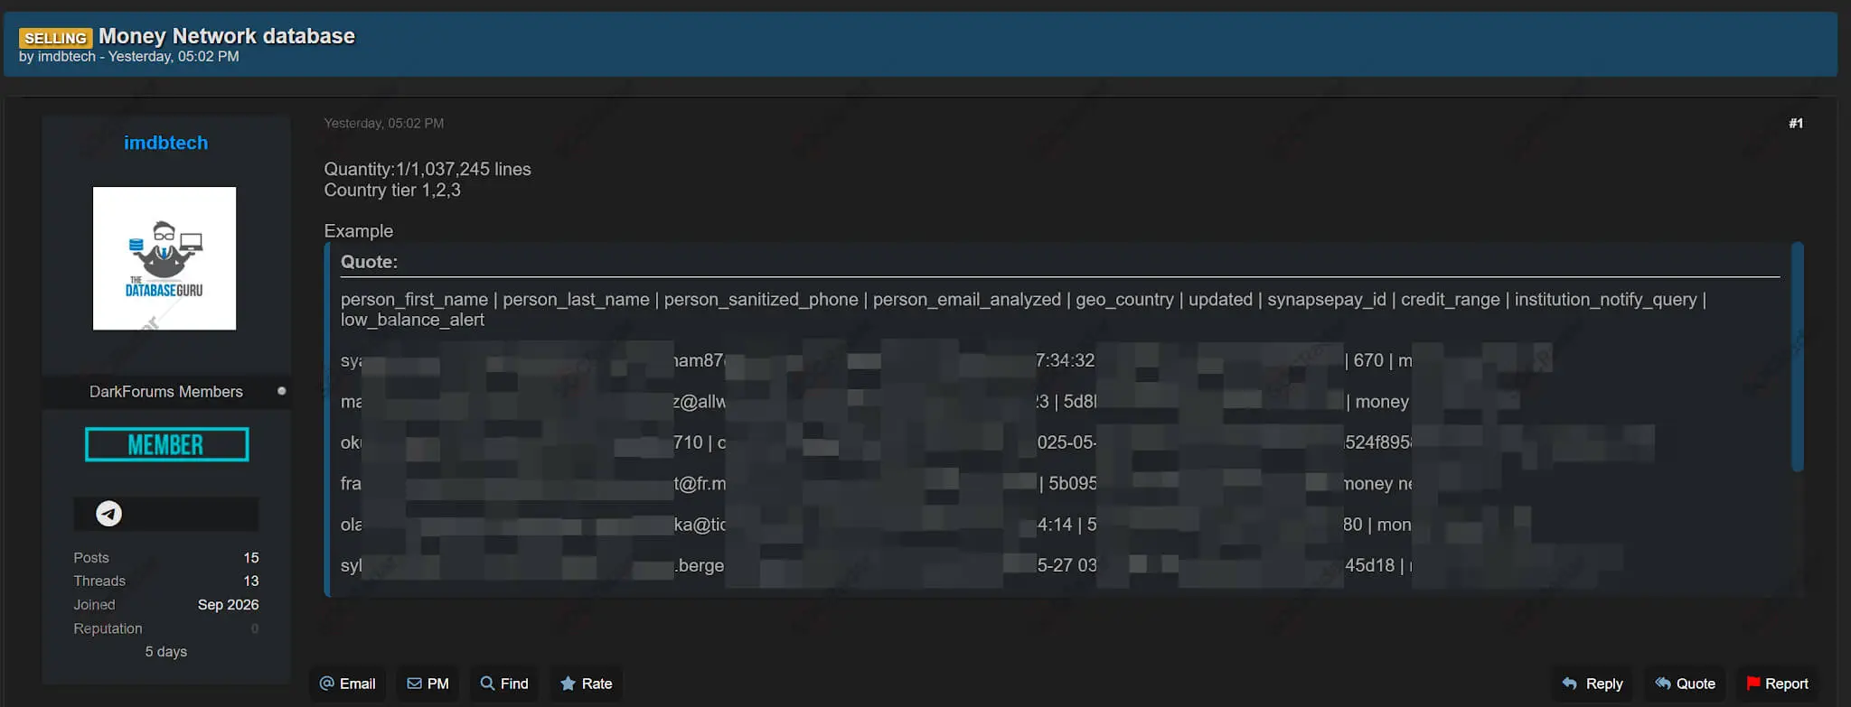Click the Joined date Sep 2026
Image resolution: width=1851 pixels, height=707 pixels.
pyautogui.click(x=229, y=605)
